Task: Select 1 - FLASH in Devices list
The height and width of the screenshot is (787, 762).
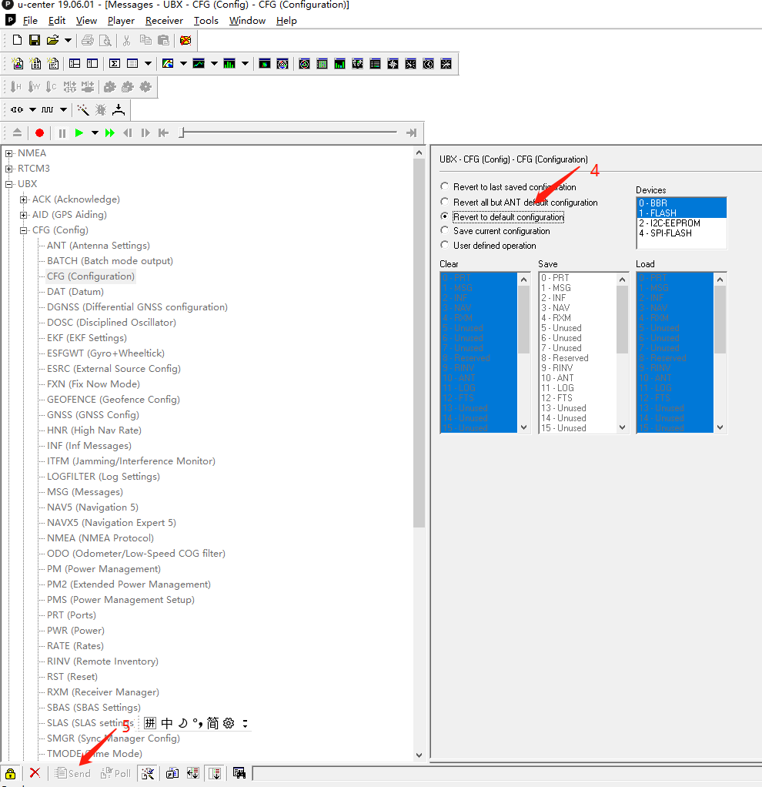Action: tap(681, 213)
